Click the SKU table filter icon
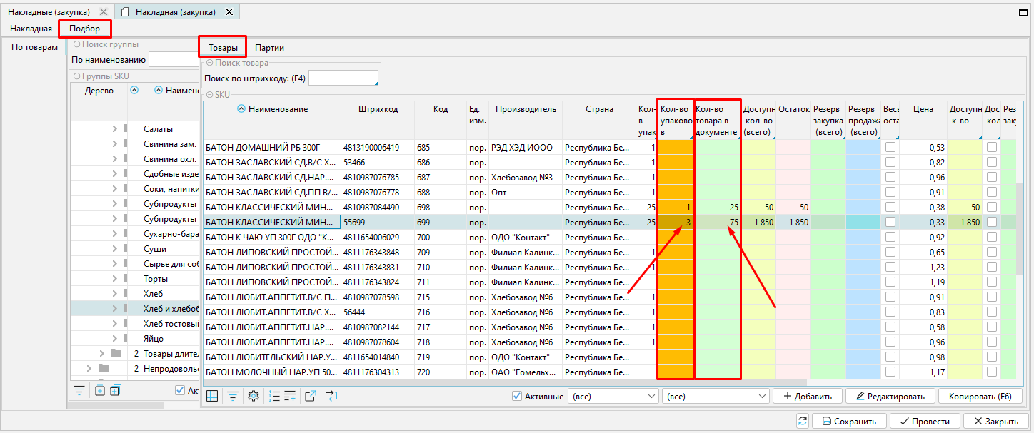The height and width of the screenshot is (433, 1034). tap(233, 396)
